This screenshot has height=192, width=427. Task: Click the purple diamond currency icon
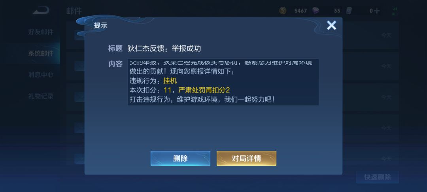(x=316, y=11)
